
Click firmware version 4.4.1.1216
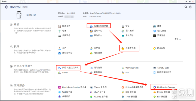[x=71, y=13]
